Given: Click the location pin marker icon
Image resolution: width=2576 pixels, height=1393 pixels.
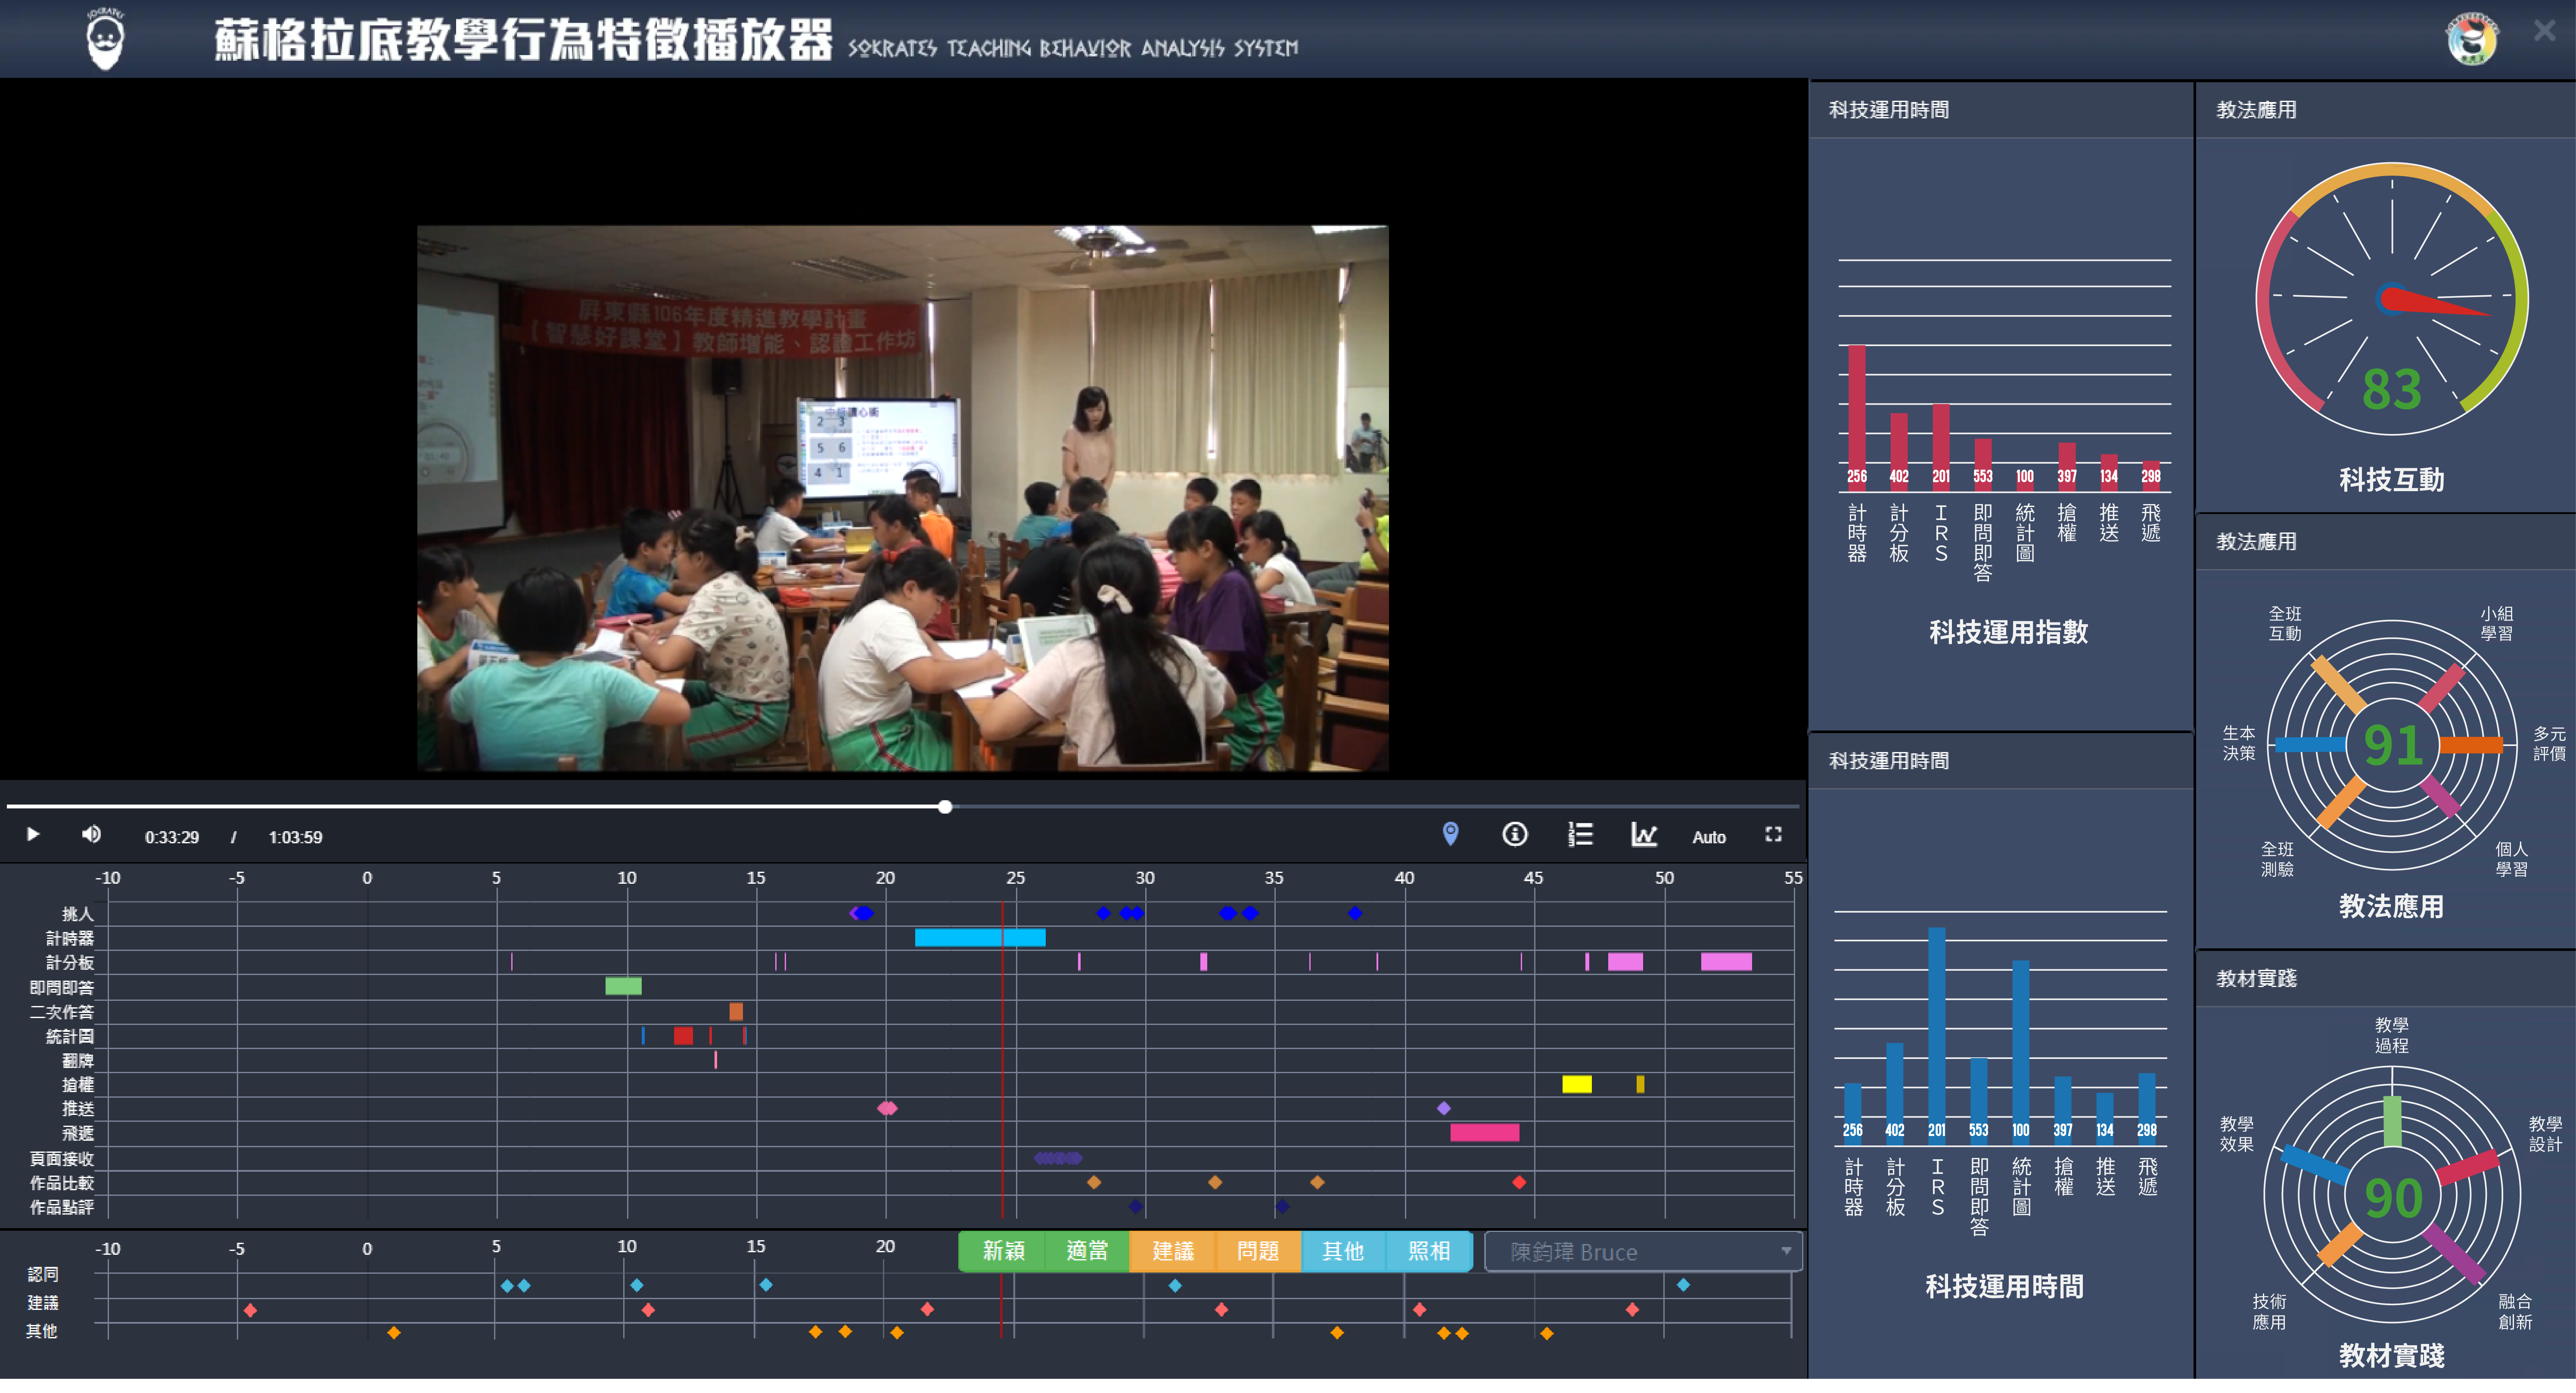Looking at the screenshot, I should tap(1450, 834).
